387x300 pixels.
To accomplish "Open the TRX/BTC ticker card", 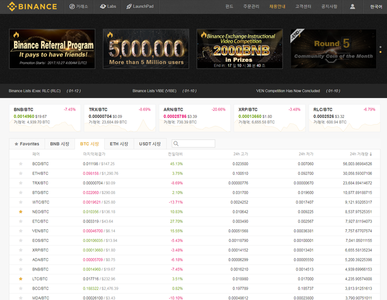I will [x=120, y=118].
